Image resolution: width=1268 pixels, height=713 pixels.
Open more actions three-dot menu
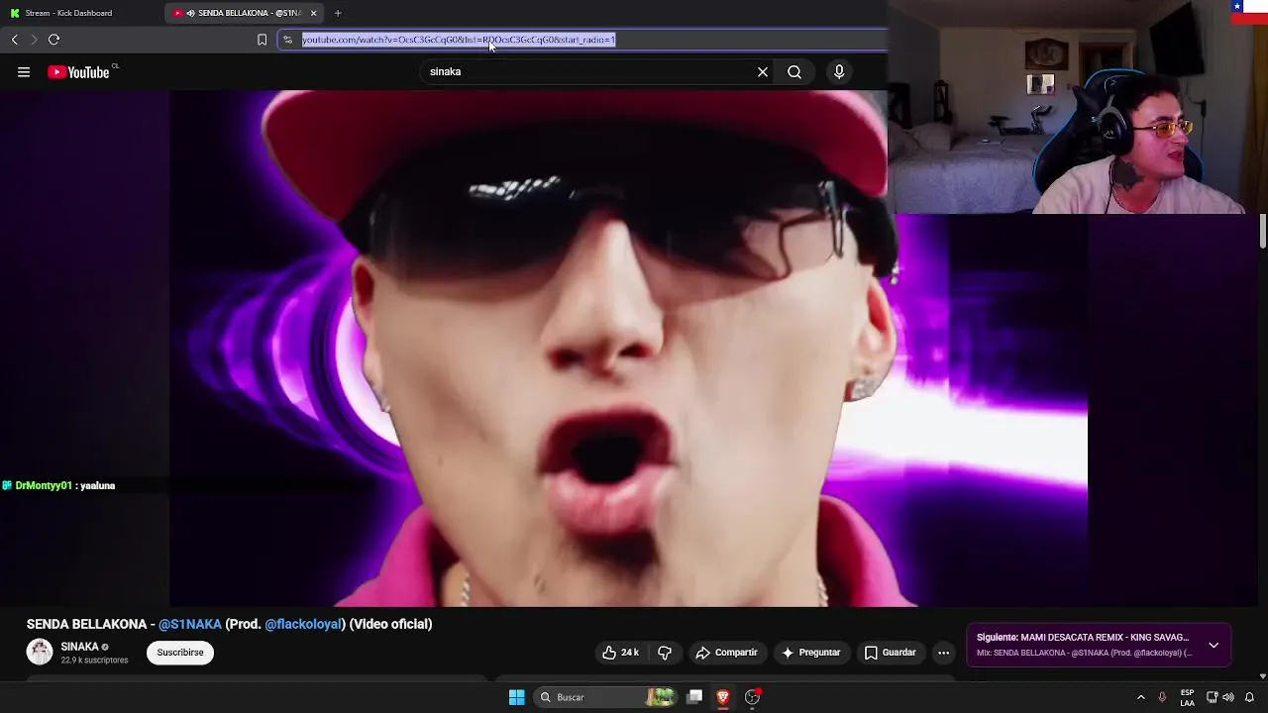point(943,653)
